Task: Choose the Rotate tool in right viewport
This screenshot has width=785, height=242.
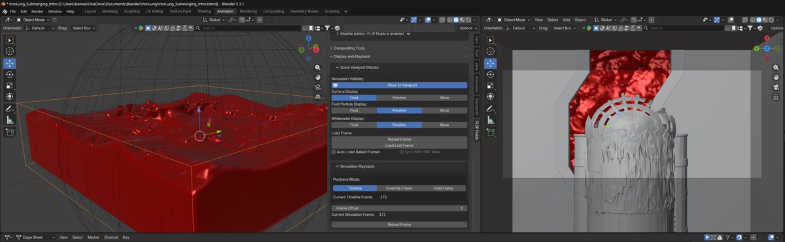Action: pos(491,74)
